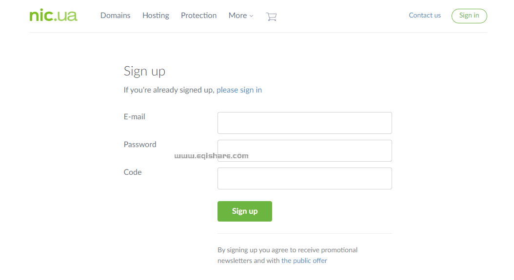Expand the More dropdown menu
Screen dimensions: 514x280
coord(241,16)
